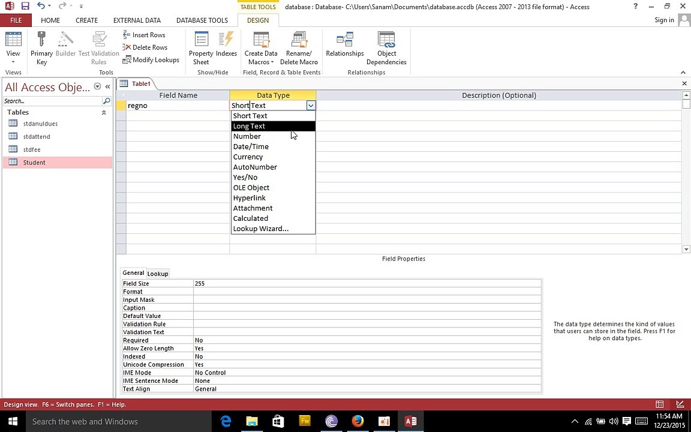The width and height of the screenshot is (691, 432).
Task: Open the Data Type dropdown arrow
Action: click(310, 106)
